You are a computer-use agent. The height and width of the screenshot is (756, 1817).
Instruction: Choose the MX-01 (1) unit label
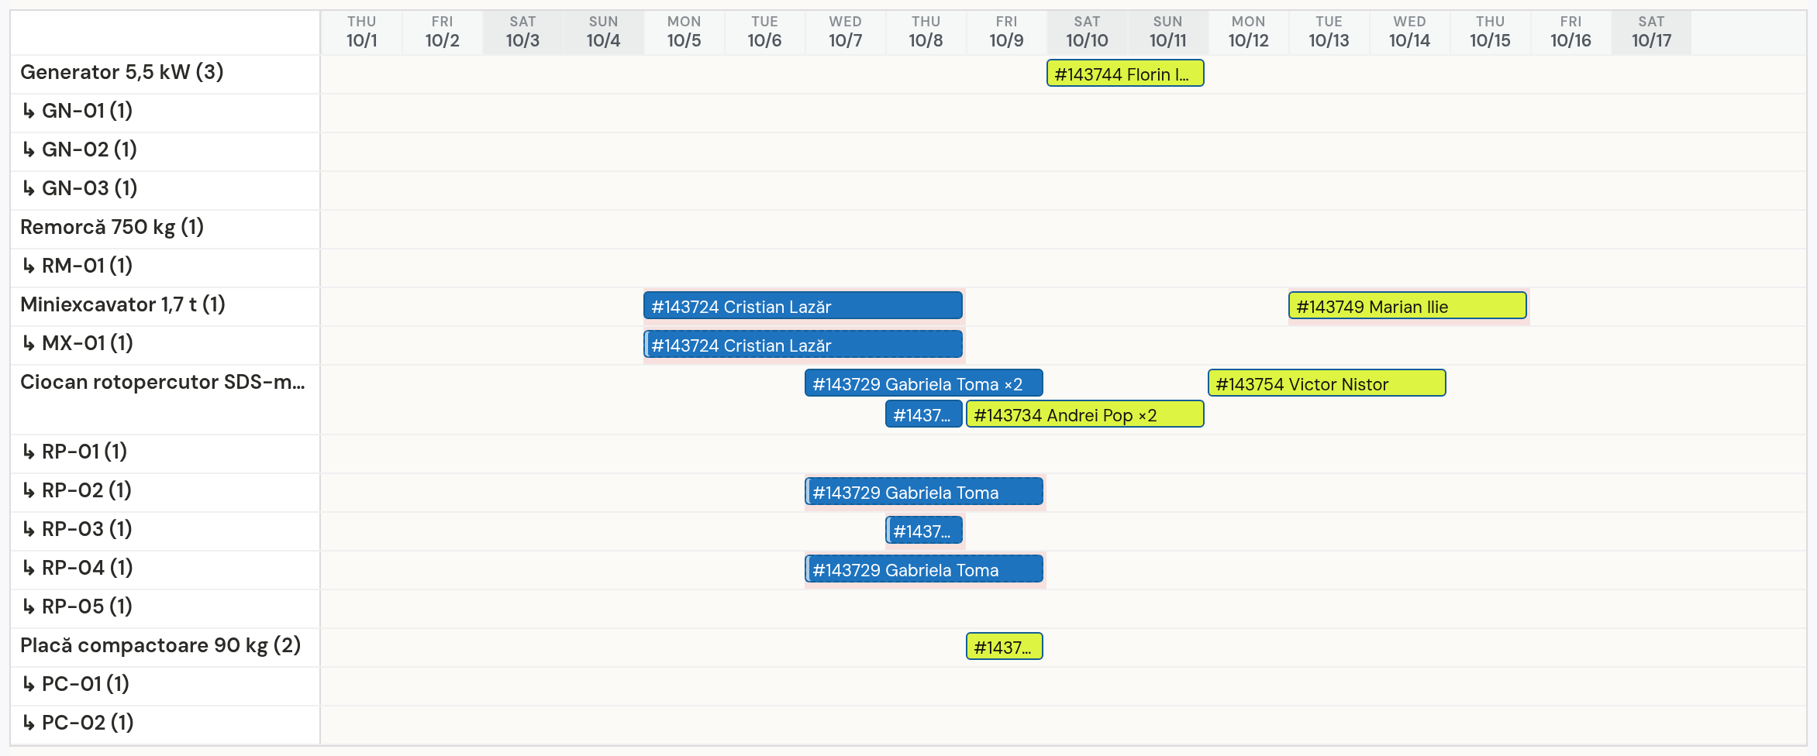(78, 344)
